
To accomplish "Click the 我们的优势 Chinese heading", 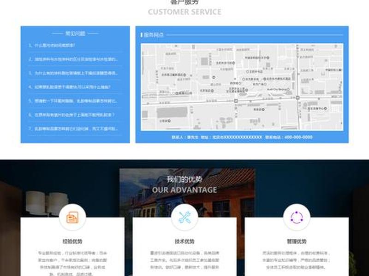I will 184,179.
